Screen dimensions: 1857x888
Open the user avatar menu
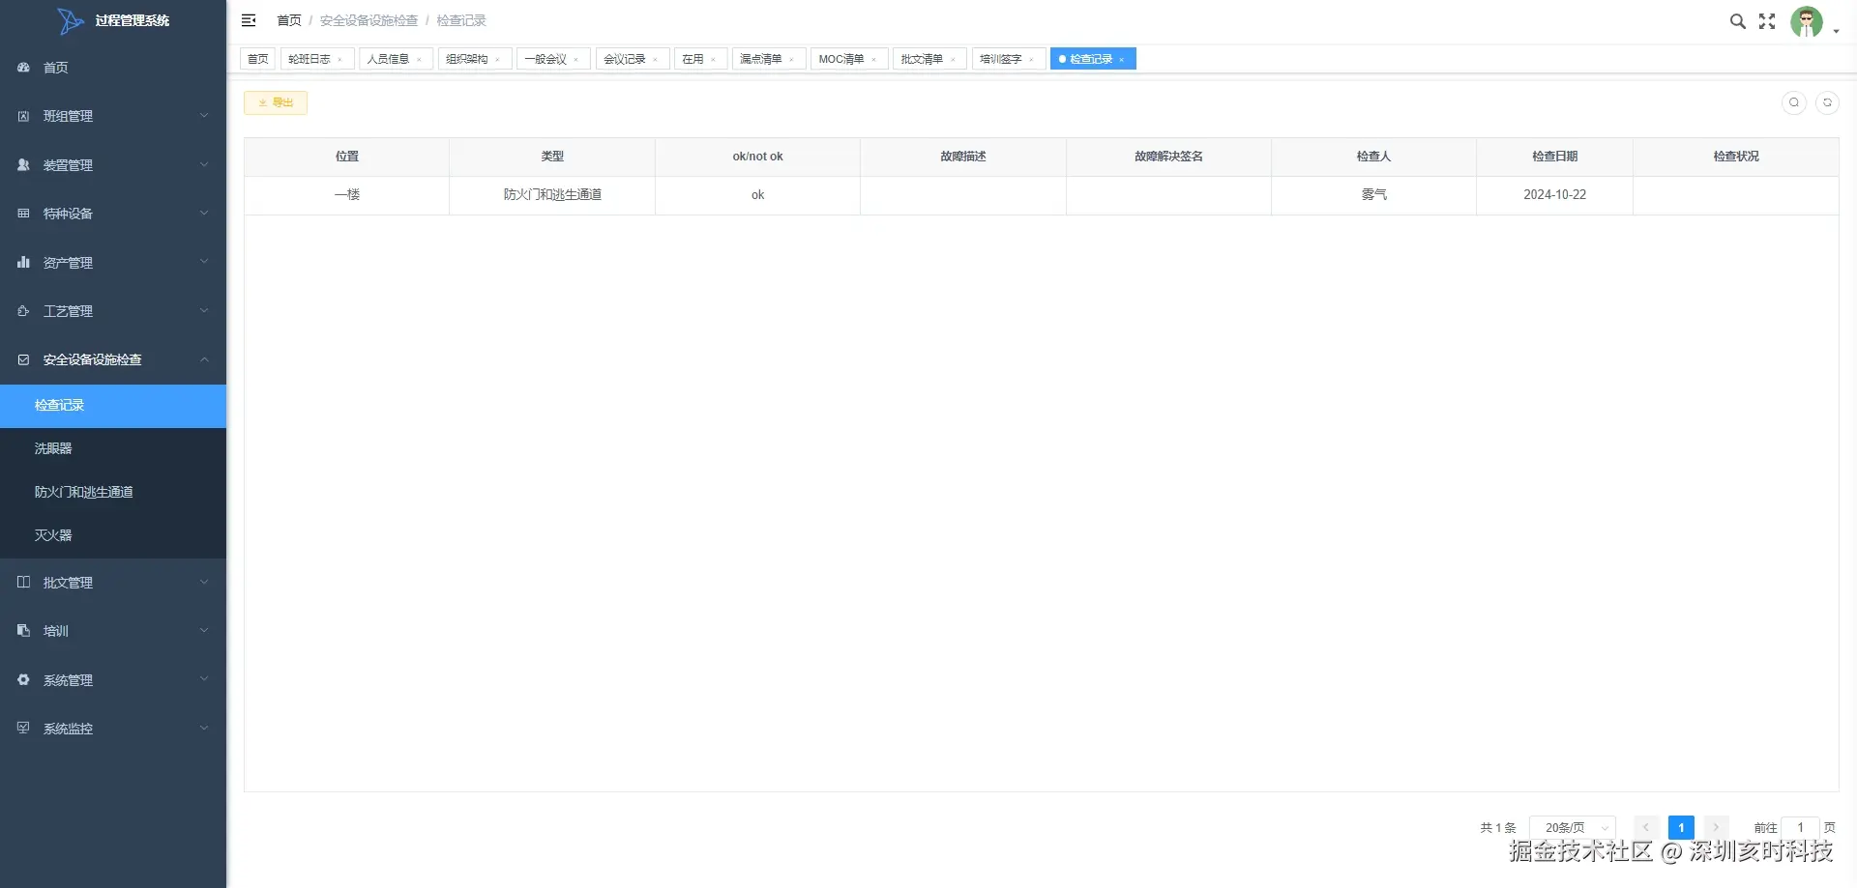1807,21
